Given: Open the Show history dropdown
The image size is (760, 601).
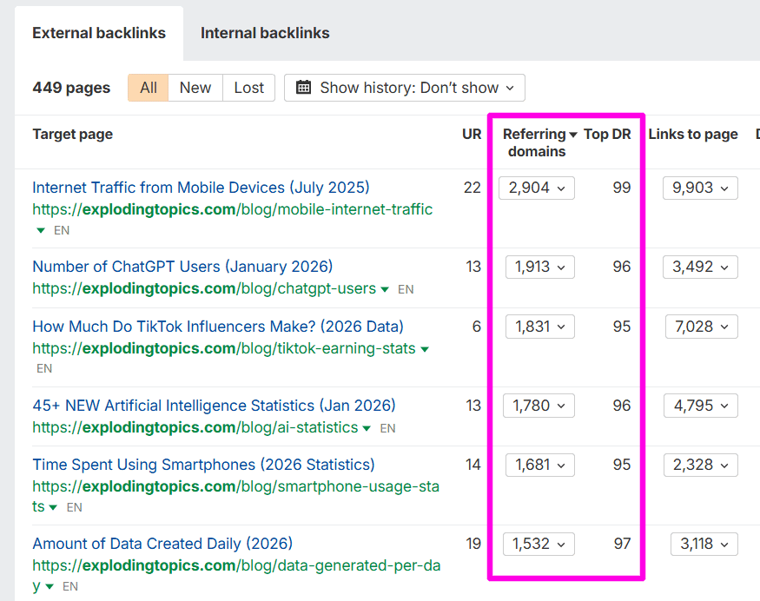Looking at the screenshot, I should [405, 88].
